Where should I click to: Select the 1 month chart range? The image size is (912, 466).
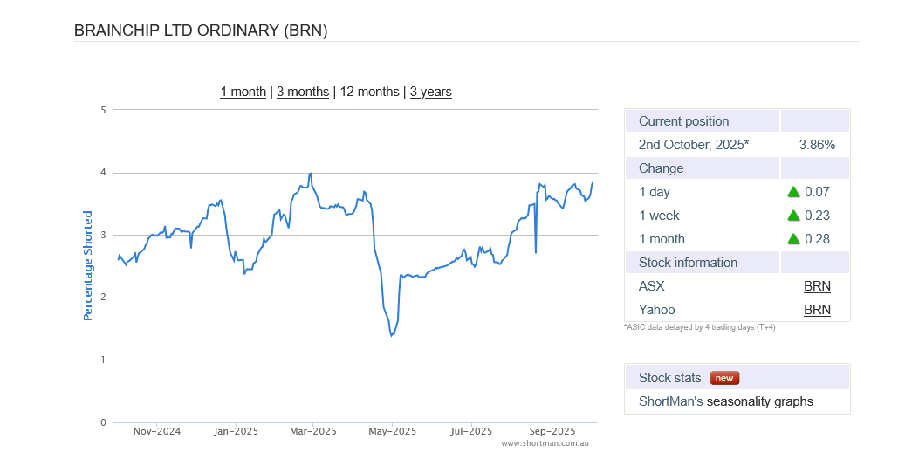[x=243, y=92]
